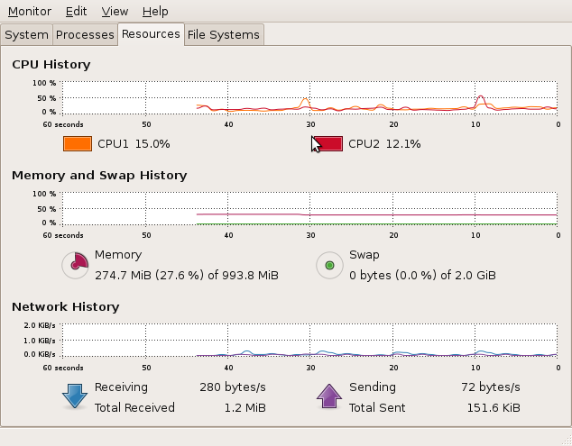Open the View menu
Viewport: 572px width, 446px height.
[115, 12]
